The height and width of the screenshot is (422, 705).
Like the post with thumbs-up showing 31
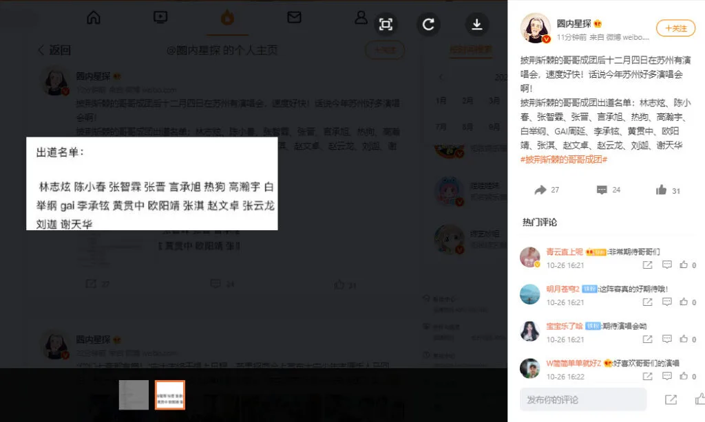click(662, 190)
